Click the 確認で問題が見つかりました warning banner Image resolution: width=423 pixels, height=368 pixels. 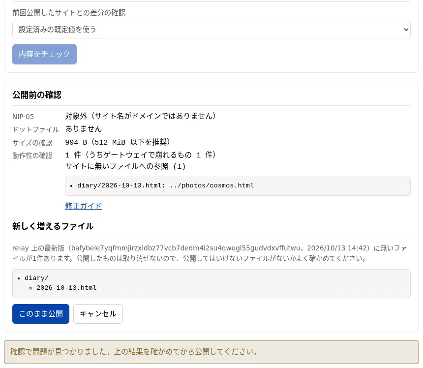click(x=211, y=352)
